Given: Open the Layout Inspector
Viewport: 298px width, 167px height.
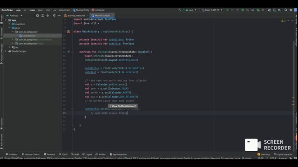Looking at the screenshot, I should pyautogui.click(x=283, y=154).
